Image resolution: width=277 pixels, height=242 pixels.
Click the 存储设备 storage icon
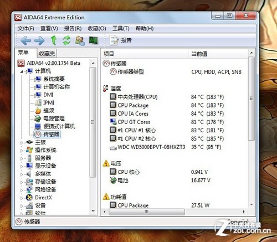pyautogui.click(x=29, y=182)
